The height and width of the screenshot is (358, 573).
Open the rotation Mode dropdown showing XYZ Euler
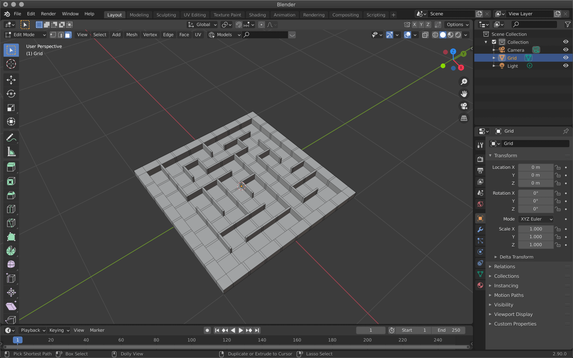(535, 219)
